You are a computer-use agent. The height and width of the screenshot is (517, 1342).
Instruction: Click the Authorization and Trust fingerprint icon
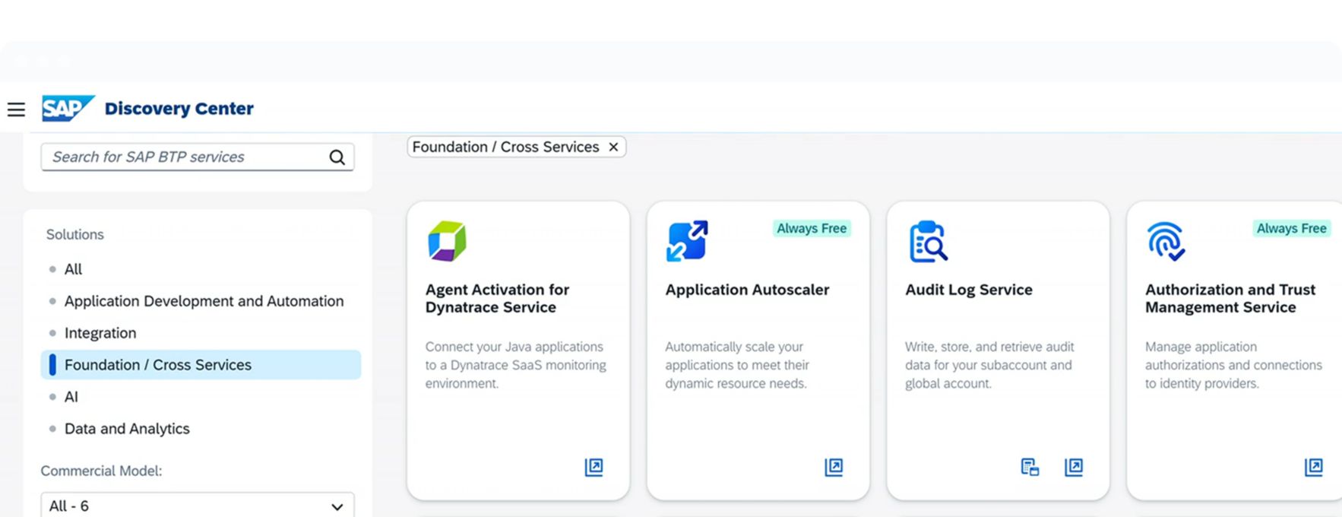(1166, 242)
